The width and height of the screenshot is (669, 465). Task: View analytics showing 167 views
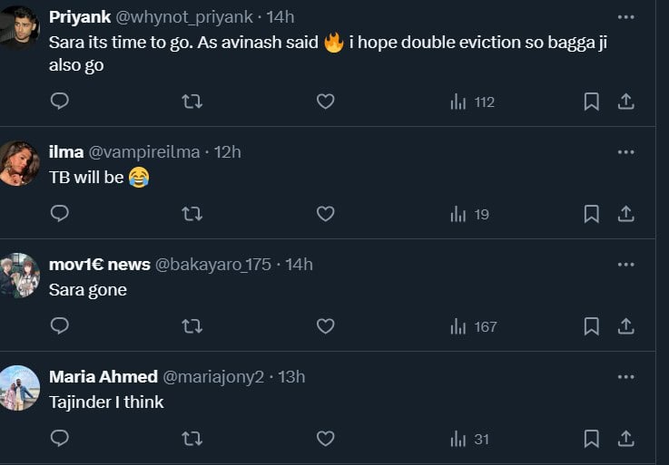474,326
